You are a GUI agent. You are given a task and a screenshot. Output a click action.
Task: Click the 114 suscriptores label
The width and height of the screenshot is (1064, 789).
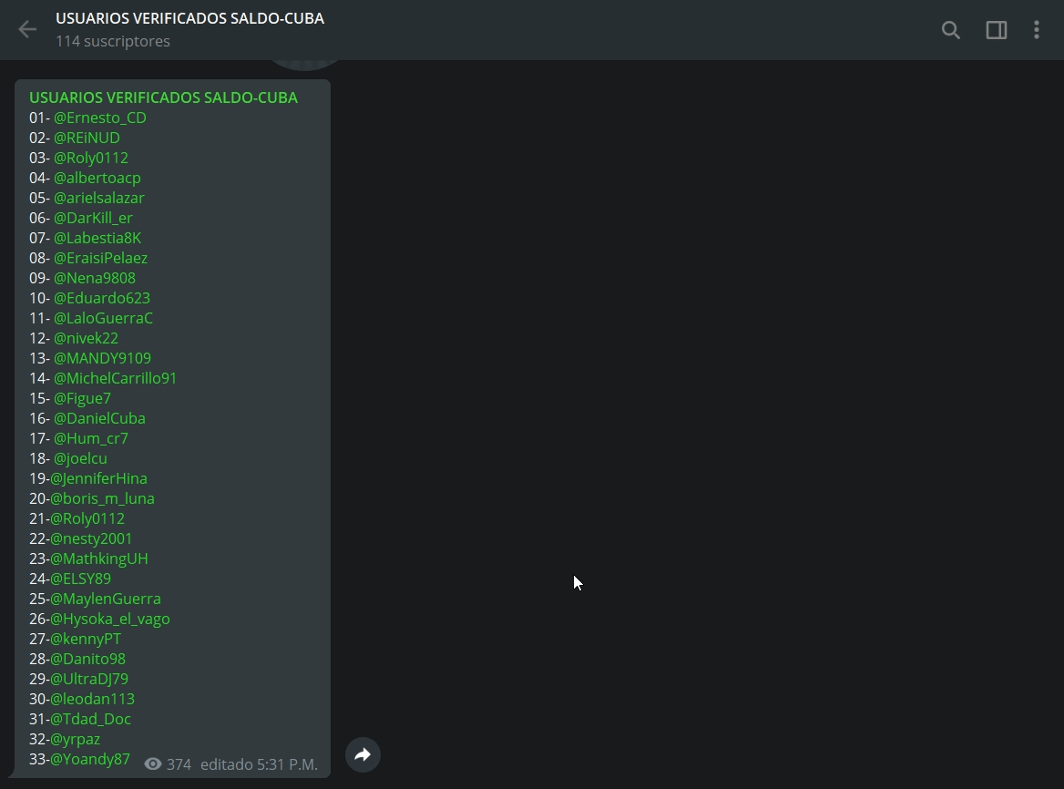(x=113, y=41)
